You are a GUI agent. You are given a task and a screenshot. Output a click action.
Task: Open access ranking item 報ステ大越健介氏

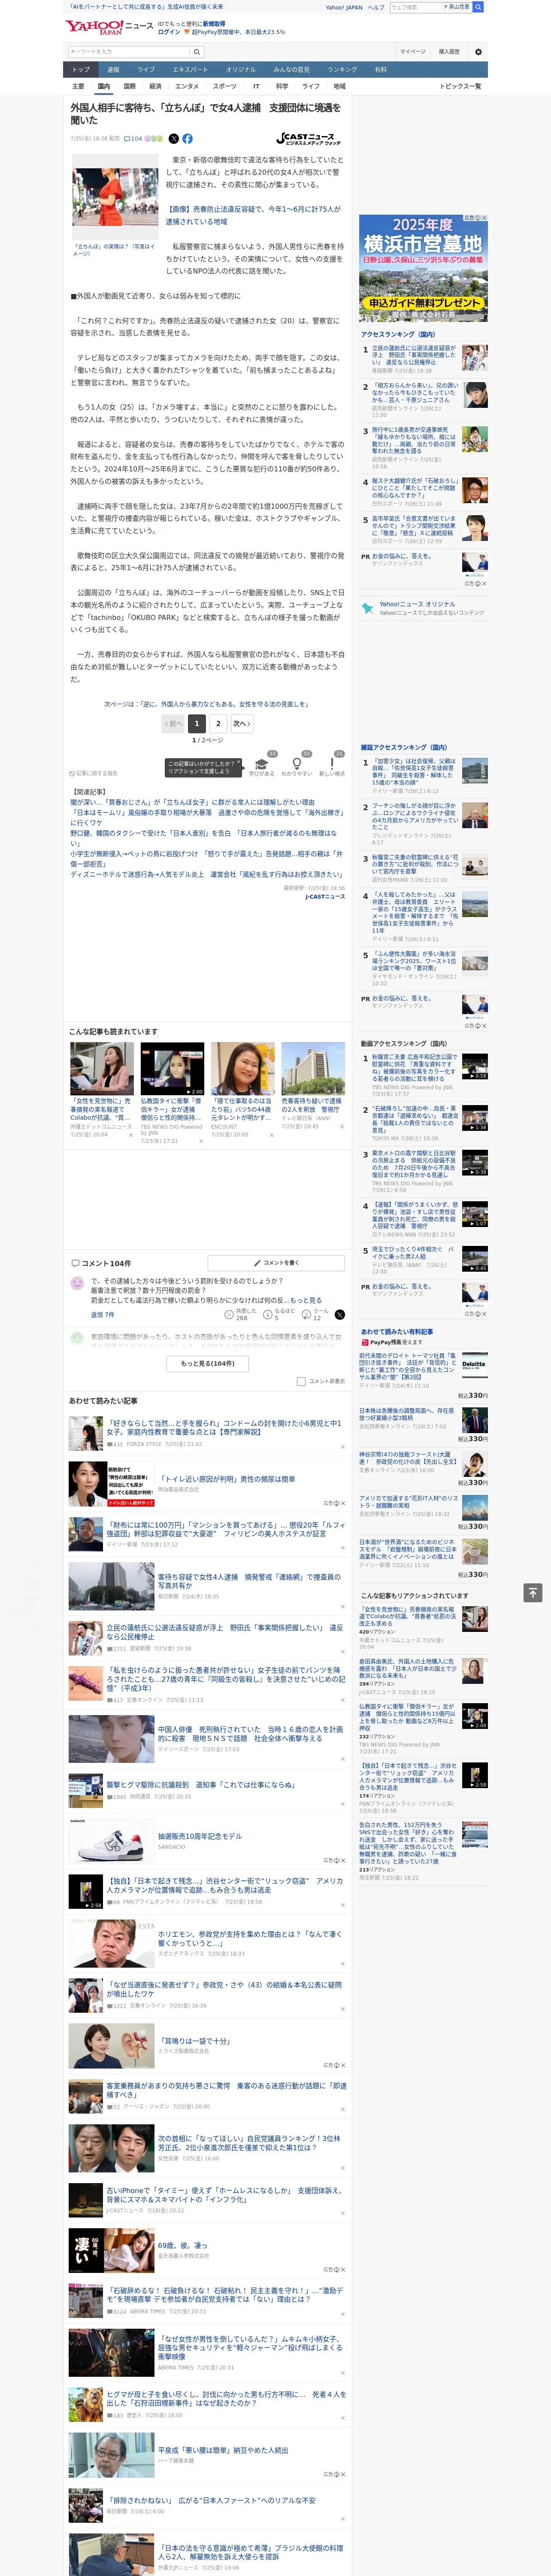pos(415,489)
